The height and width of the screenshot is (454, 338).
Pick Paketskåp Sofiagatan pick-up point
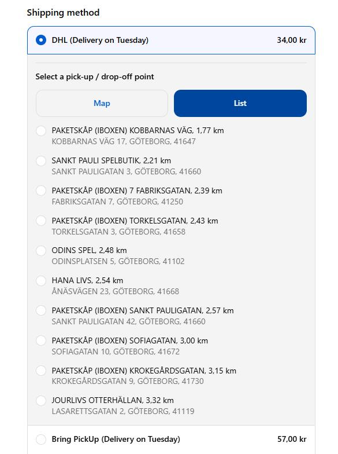coord(41,340)
